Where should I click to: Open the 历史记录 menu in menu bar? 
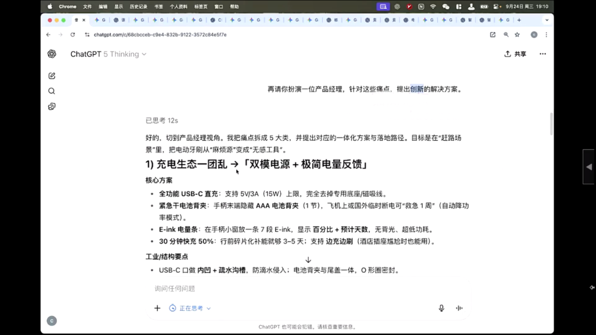[x=138, y=7]
